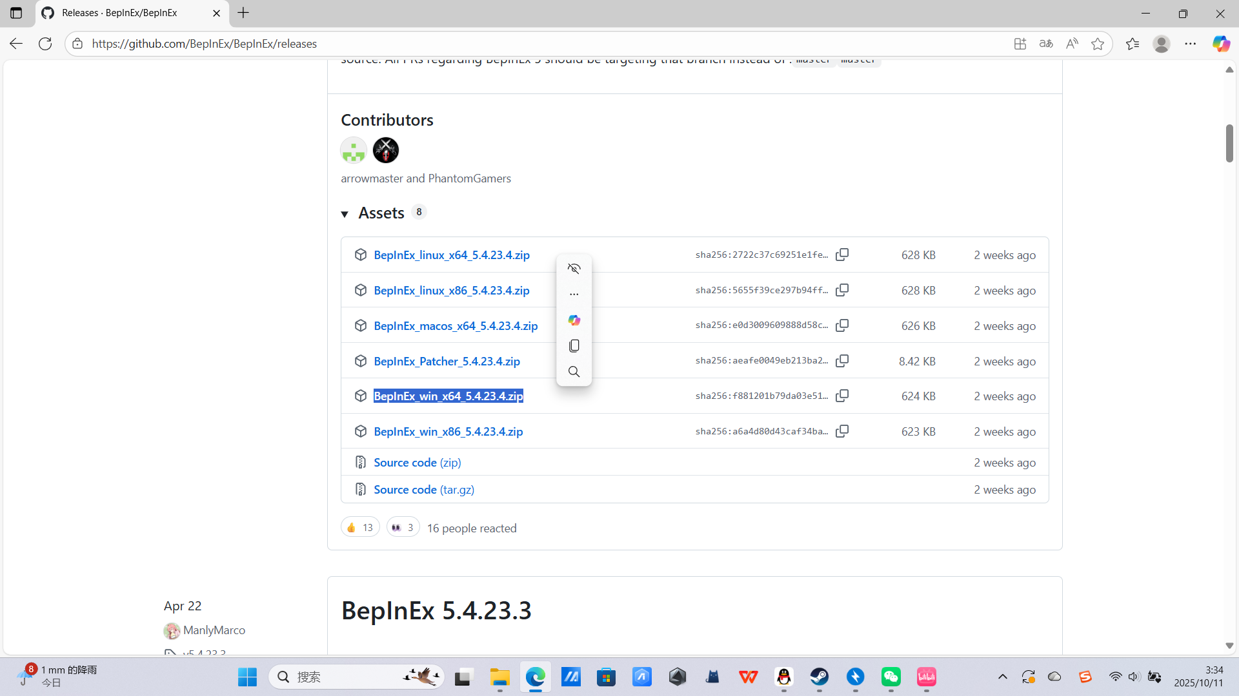Copy SHA256 hash for BepInEx_Patcher zip
This screenshot has height=696, width=1239.
[x=842, y=361]
